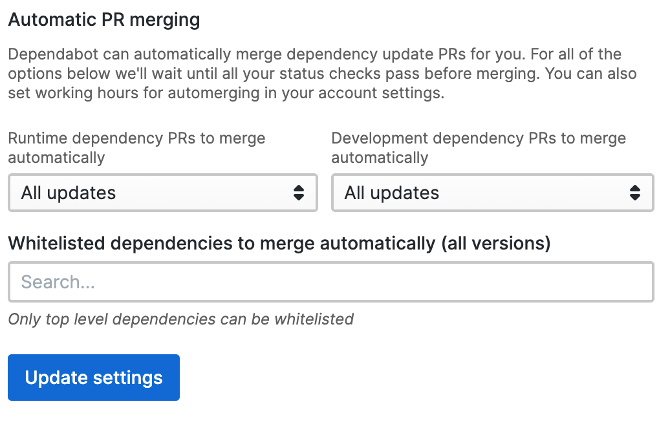
Task: Click the 'Automatic PR merging' heading
Action: (x=103, y=19)
